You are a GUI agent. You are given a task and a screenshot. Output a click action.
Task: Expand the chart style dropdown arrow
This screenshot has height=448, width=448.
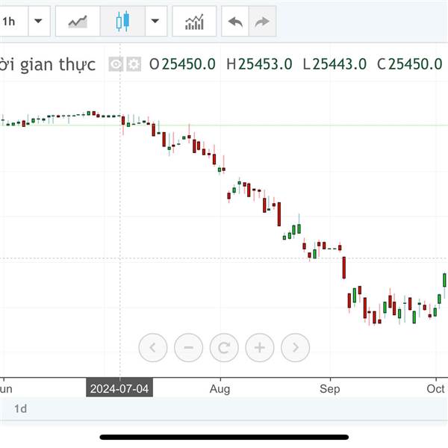[156, 21]
